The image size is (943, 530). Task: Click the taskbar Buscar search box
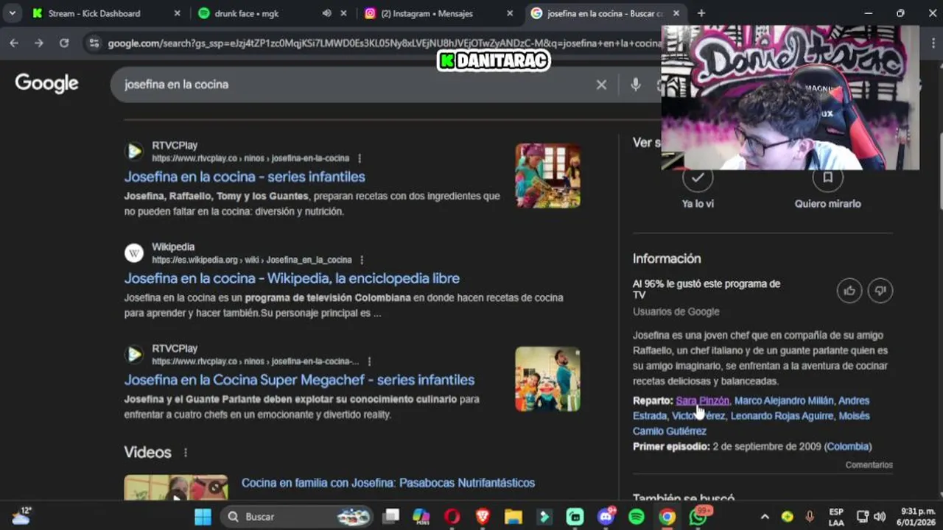(296, 517)
